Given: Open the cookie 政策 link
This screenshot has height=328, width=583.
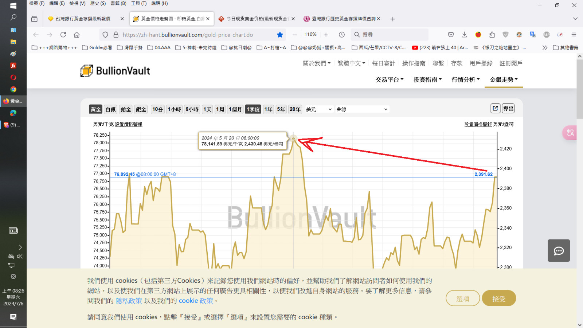Looking at the screenshot, I should pyautogui.click(x=196, y=301).
